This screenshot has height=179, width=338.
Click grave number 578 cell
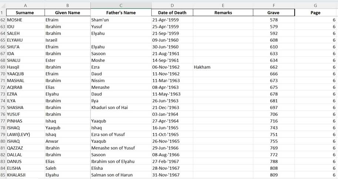coord(274,20)
